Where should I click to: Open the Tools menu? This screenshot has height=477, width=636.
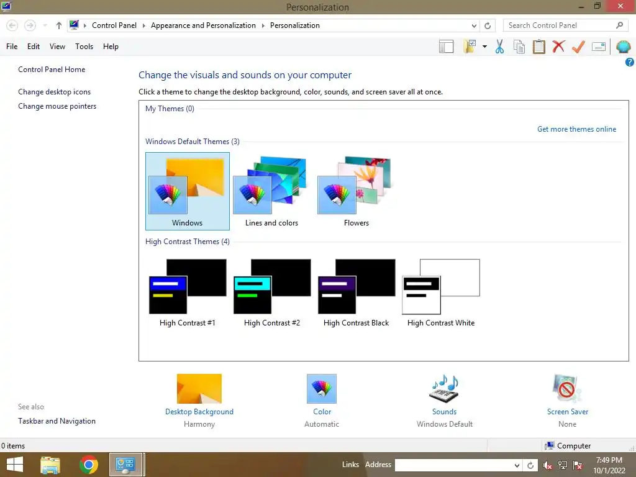pyautogui.click(x=84, y=47)
